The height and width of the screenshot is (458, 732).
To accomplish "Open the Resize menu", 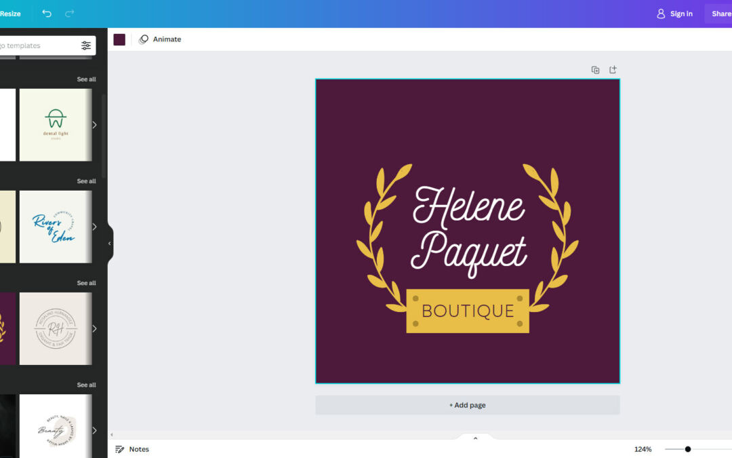I will click(10, 14).
